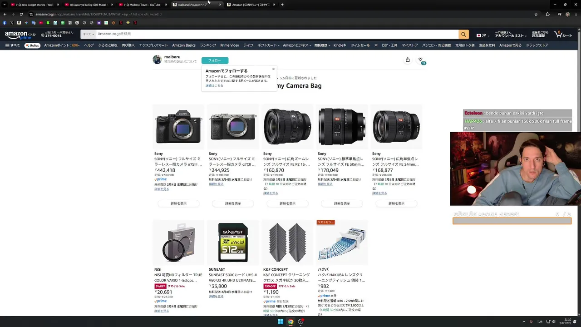Image resolution: width=581 pixels, height=327 pixels.
Task: Open the YouTube bookmark icon
Action: coord(41,23)
